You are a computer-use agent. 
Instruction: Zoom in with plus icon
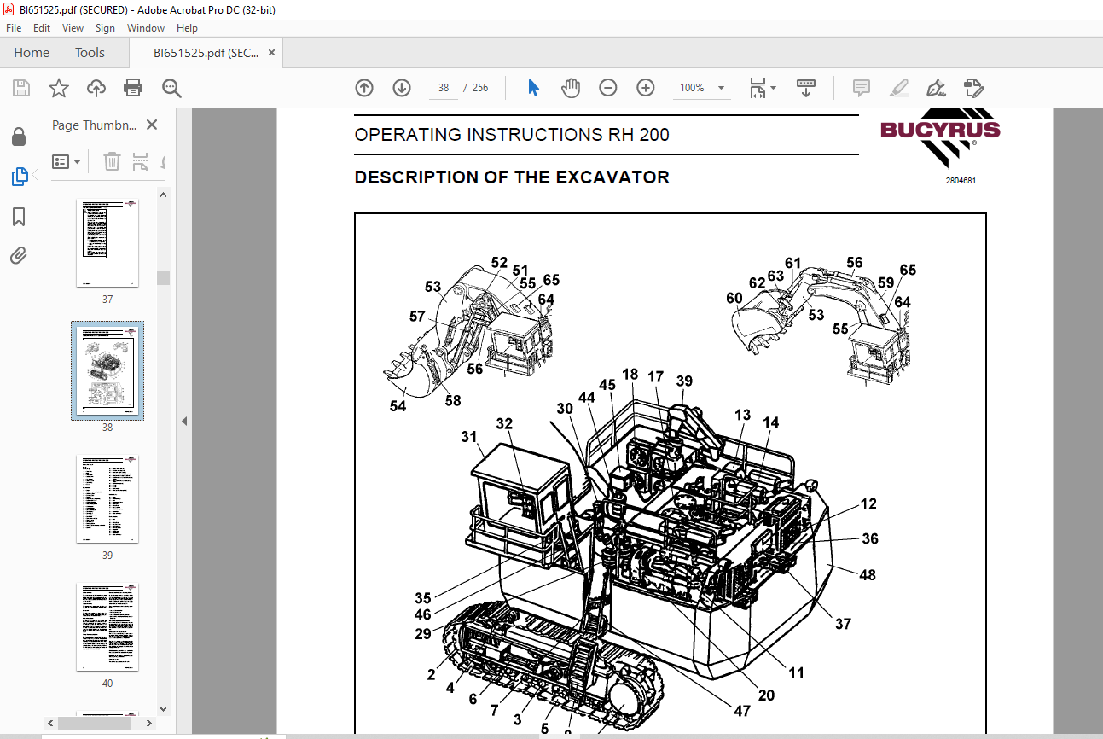tap(646, 88)
